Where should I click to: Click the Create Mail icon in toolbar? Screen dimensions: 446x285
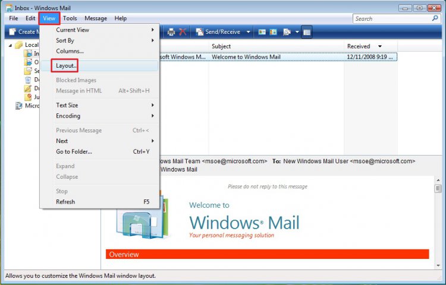[x=12, y=32]
